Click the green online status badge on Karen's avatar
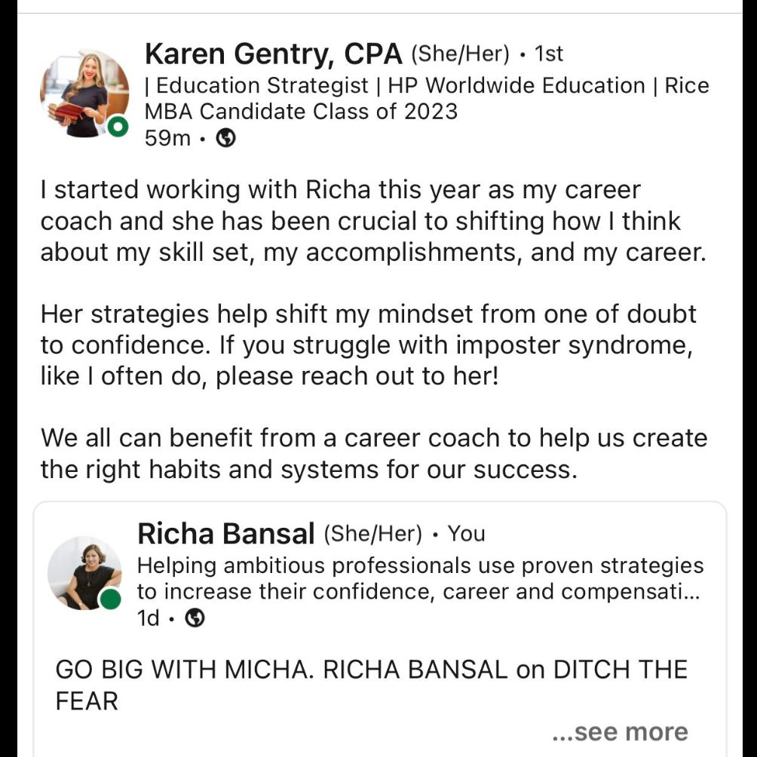The image size is (757, 757). click(118, 127)
